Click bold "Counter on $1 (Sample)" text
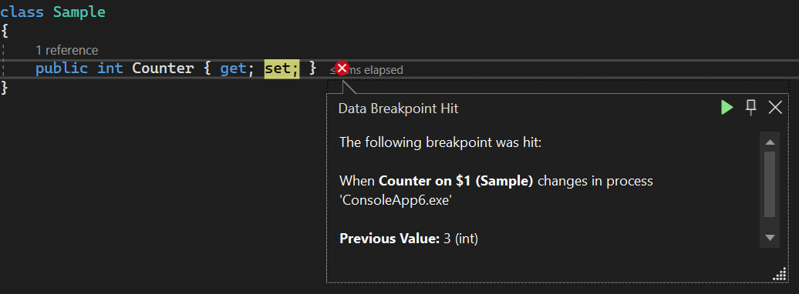799x294 pixels. (x=456, y=181)
